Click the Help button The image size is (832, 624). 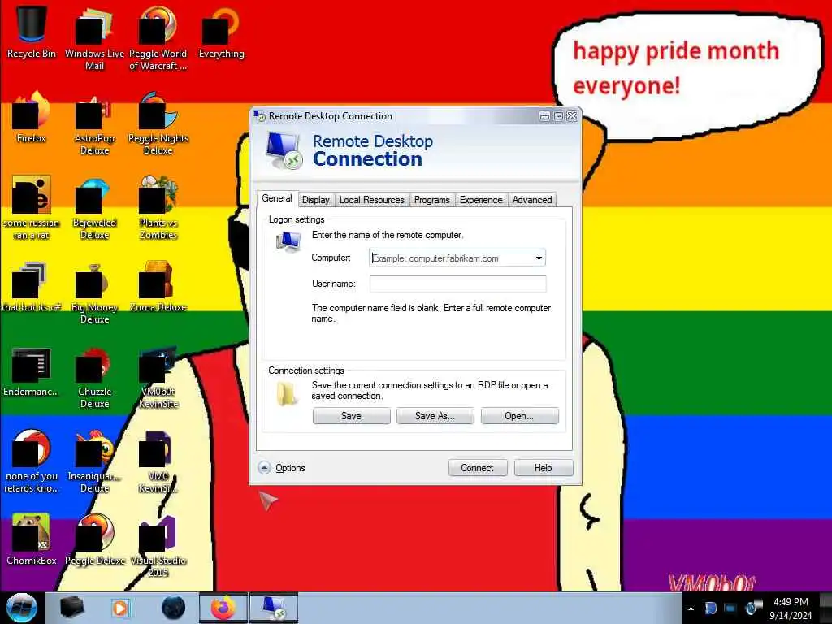(x=544, y=468)
